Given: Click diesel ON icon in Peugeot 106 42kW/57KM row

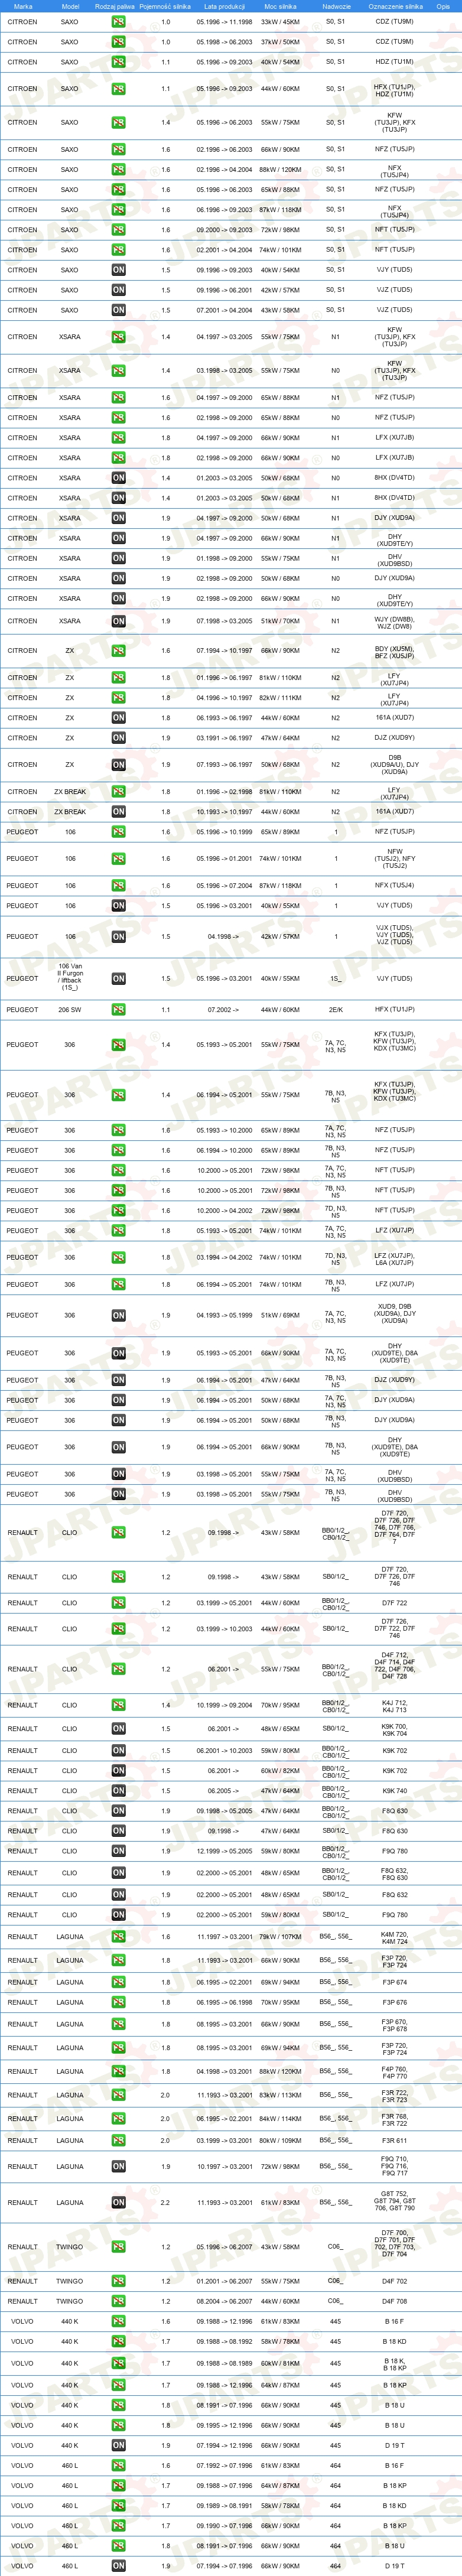Looking at the screenshot, I should tap(118, 937).
